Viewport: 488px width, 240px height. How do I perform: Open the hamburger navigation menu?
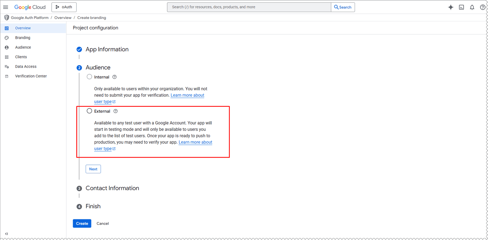[x=6, y=7]
